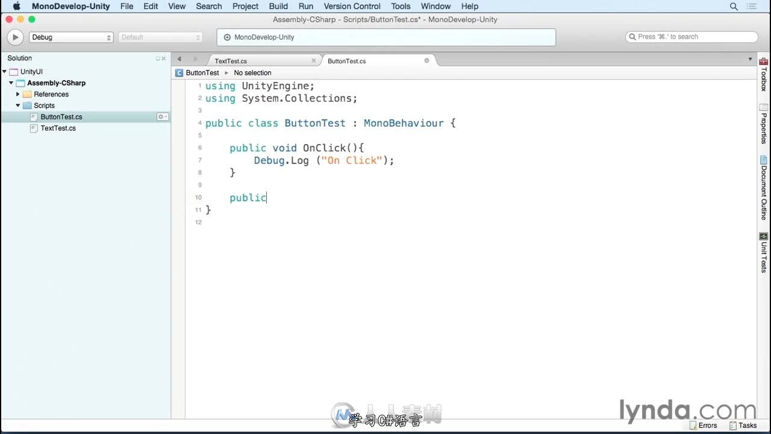Screen dimensions: 771x434
Task: Open the Toolbox side panel
Action: pos(763,75)
